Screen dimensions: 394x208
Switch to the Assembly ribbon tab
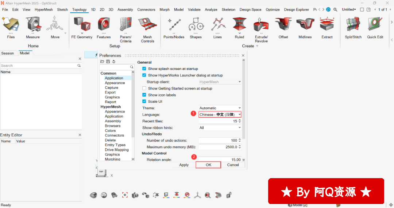tap(125, 9)
